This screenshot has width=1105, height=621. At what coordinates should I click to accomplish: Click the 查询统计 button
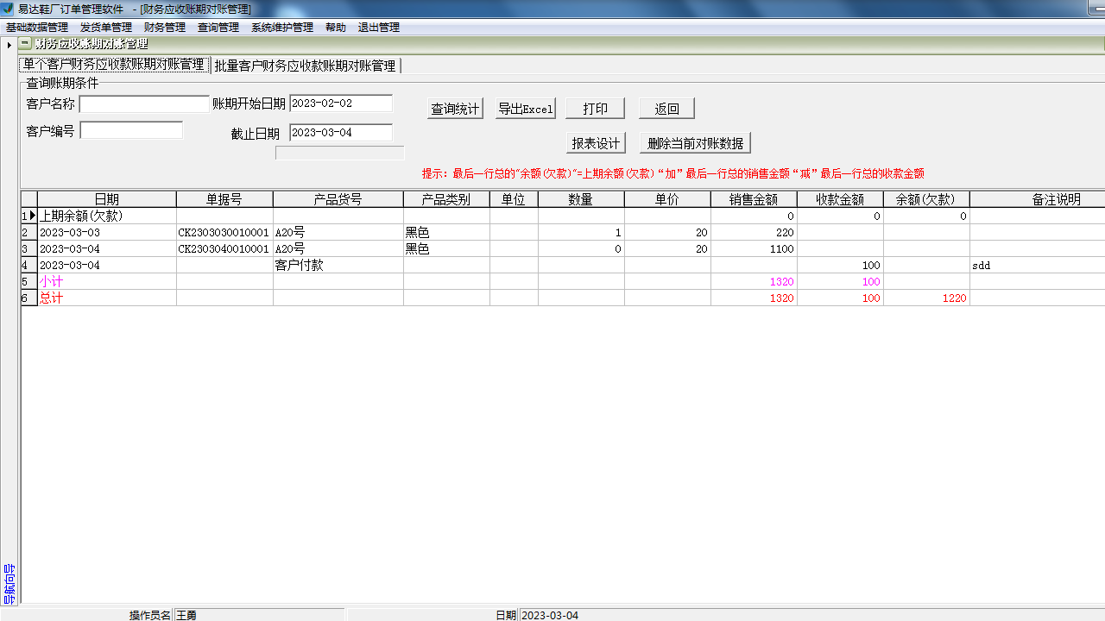(455, 108)
